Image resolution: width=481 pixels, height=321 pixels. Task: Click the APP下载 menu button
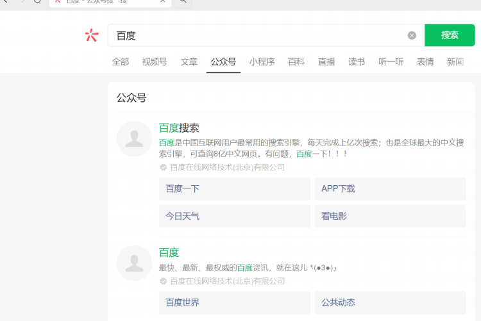point(390,189)
